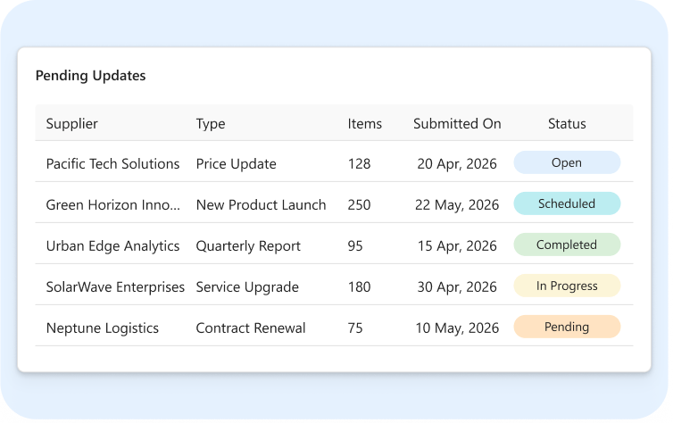Select the Green Horizon Inno... supplier cell
The height and width of the screenshot is (423, 673).
point(112,205)
